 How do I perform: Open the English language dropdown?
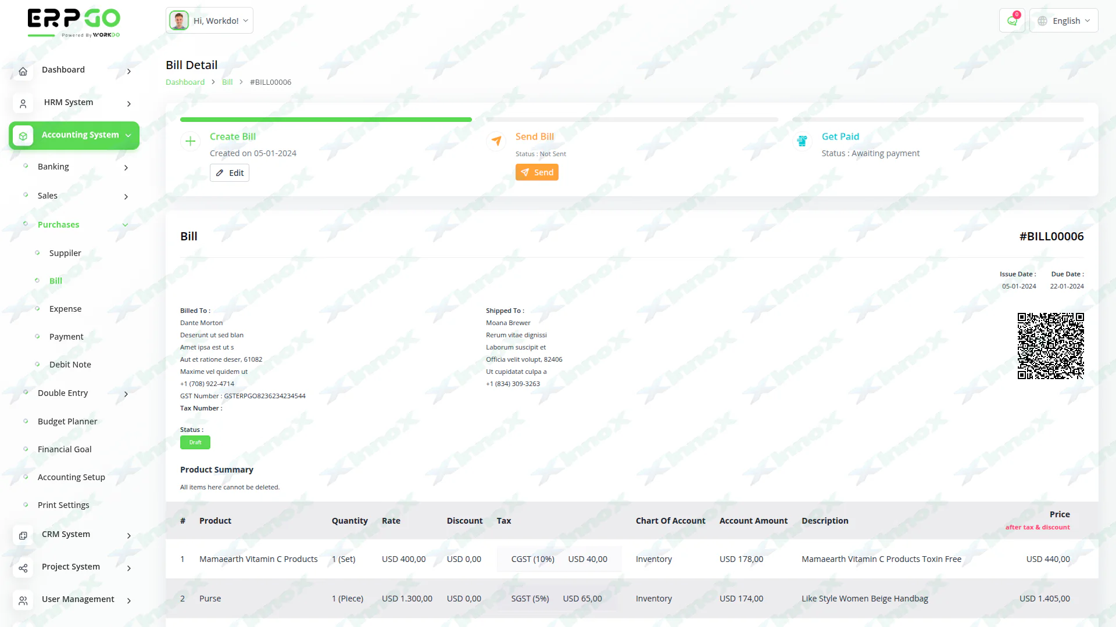click(x=1064, y=21)
